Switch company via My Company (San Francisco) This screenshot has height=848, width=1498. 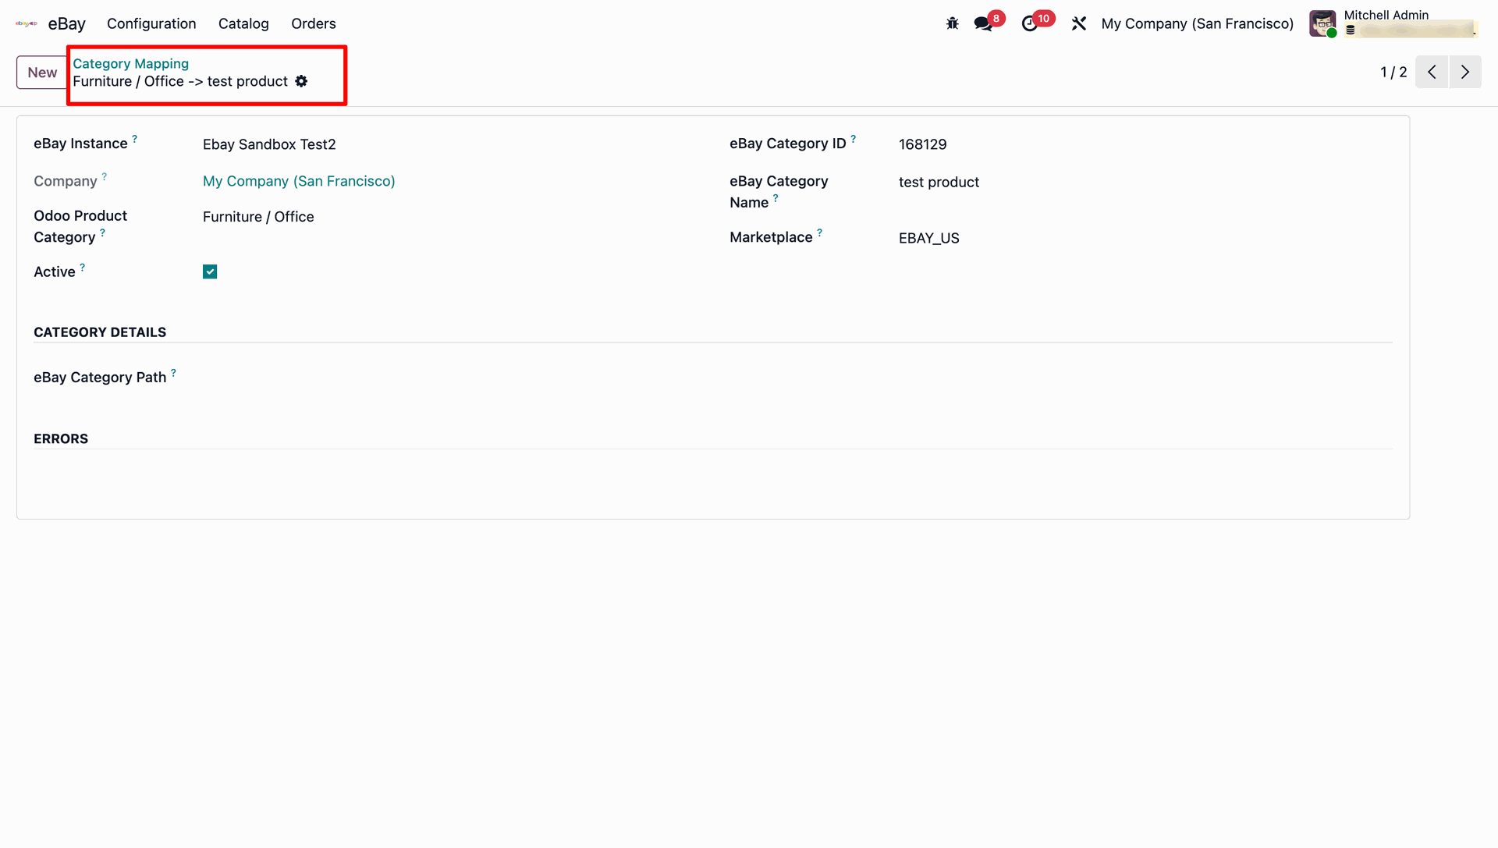(x=1198, y=23)
